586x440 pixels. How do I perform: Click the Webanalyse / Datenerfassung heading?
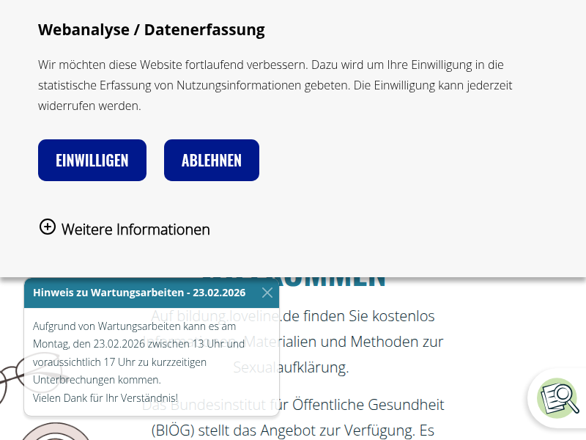pyautogui.click(x=151, y=29)
